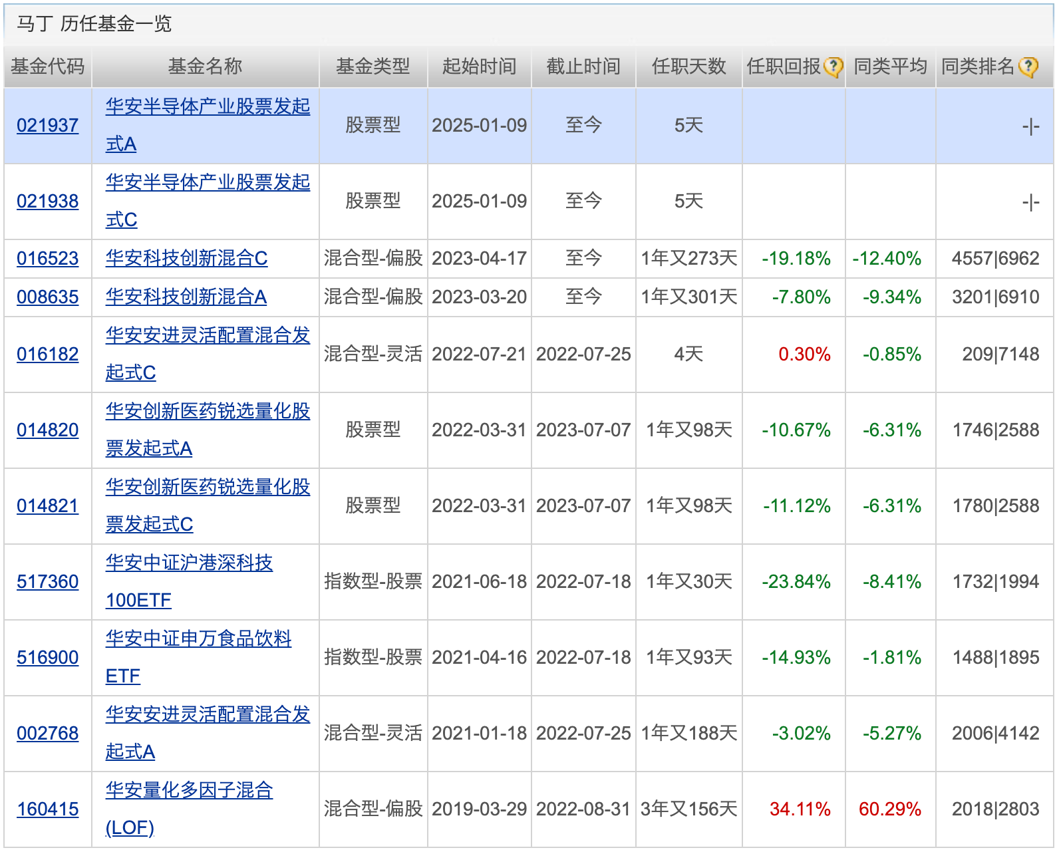Open 华安科技创新混合C fund page
Image resolution: width=1059 pixels, height=854 pixels.
point(187,259)
